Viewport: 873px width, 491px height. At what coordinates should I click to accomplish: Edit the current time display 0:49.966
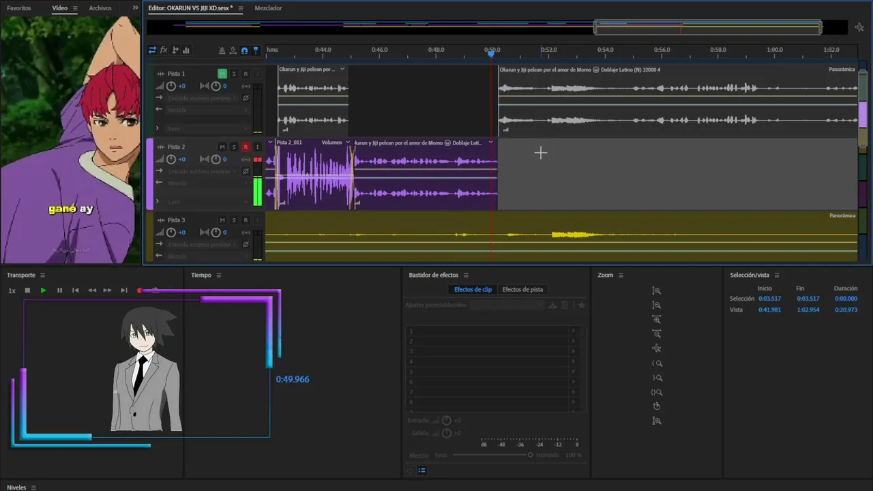293,379
